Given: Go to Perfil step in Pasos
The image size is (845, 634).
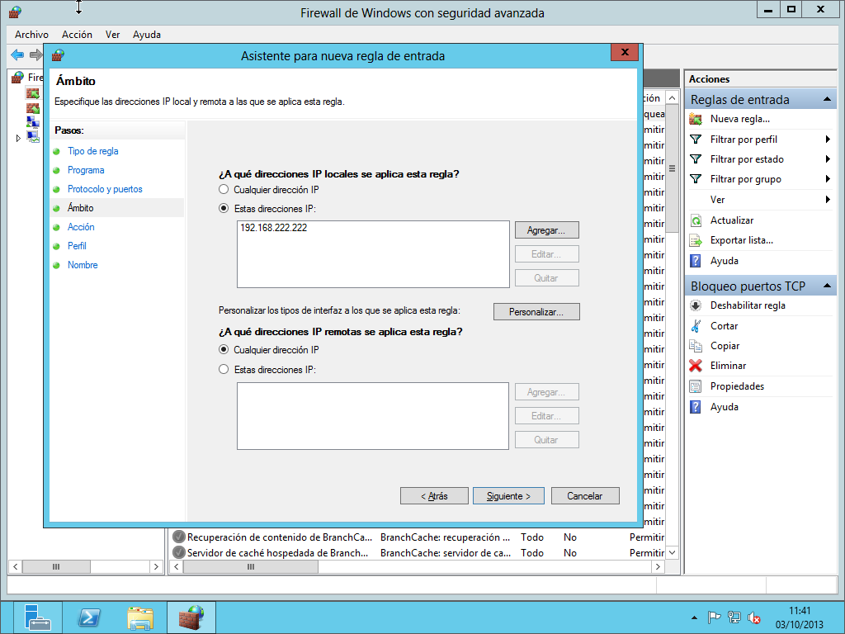Looking at the screenshot, I should [77, 246].
